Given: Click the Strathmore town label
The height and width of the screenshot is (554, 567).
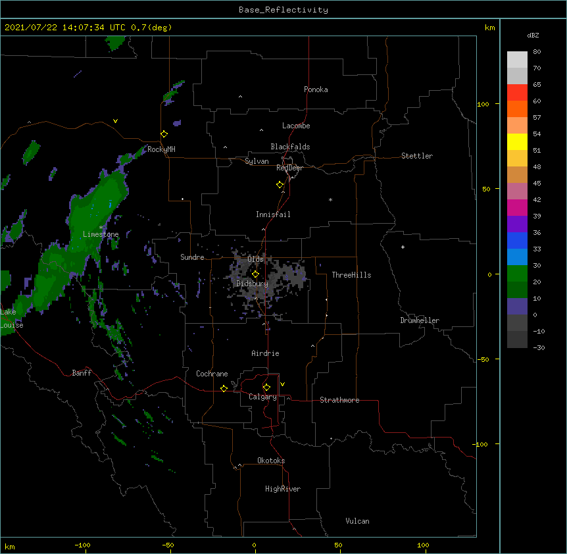Looking at the screenshot, I should (339, 400).
